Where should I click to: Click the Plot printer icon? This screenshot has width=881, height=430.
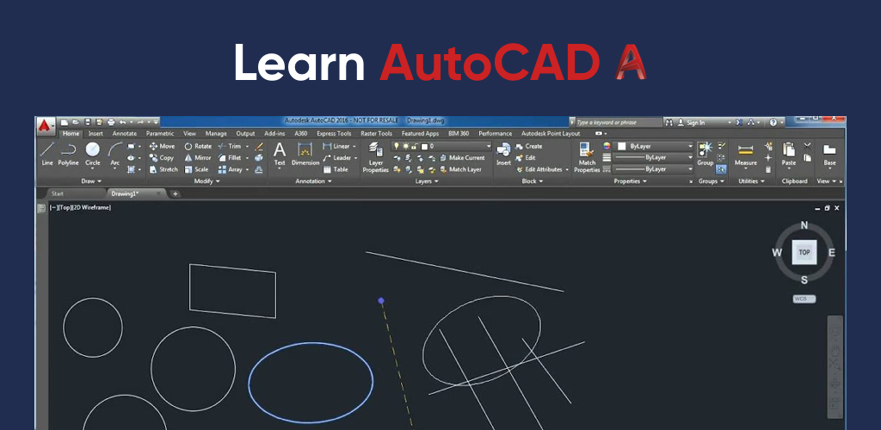tap(111, 122)
